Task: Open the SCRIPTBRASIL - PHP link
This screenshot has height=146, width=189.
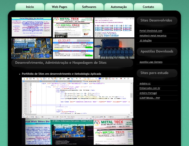Action: [150, 98]
